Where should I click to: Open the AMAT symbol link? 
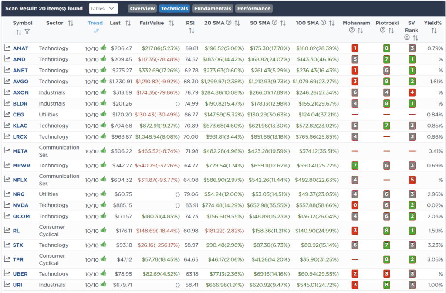(x=20, y=48)
